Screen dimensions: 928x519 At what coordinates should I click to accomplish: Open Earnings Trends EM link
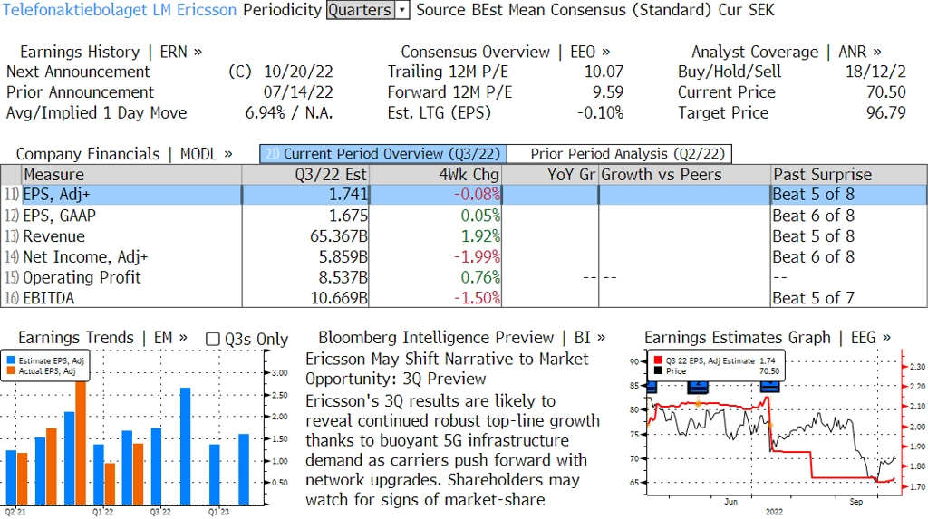click(x=103, y=338)
